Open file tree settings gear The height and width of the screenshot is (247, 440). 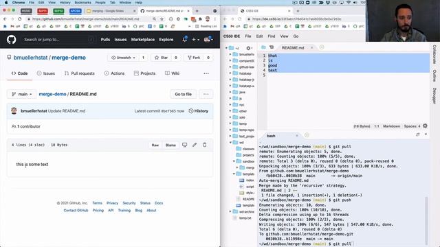point(249,48)
